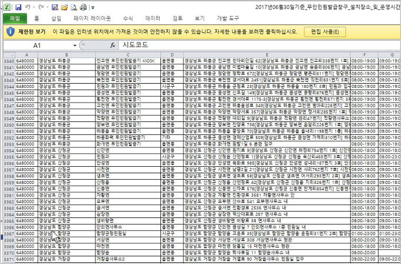This screenshot has width=401, height=264.
Task: Click the disk-with-pencil quick access icon
Action: click(55, 7)
